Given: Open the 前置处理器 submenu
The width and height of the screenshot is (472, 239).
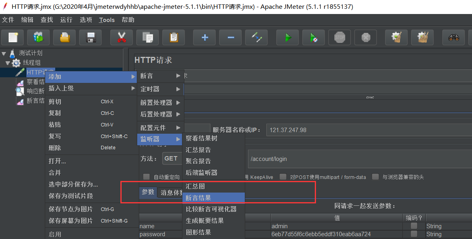Looking at the screenshot, I should pyautogui.click(x=160, y=102).
